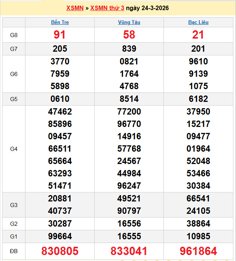The width and height of the screenshot is (236, 261).
Task: Click the G7 number 839
Action: pos(129,49)
